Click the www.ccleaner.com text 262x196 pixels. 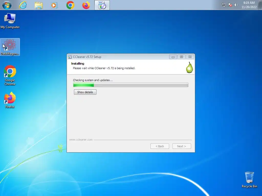click(81, 140)
